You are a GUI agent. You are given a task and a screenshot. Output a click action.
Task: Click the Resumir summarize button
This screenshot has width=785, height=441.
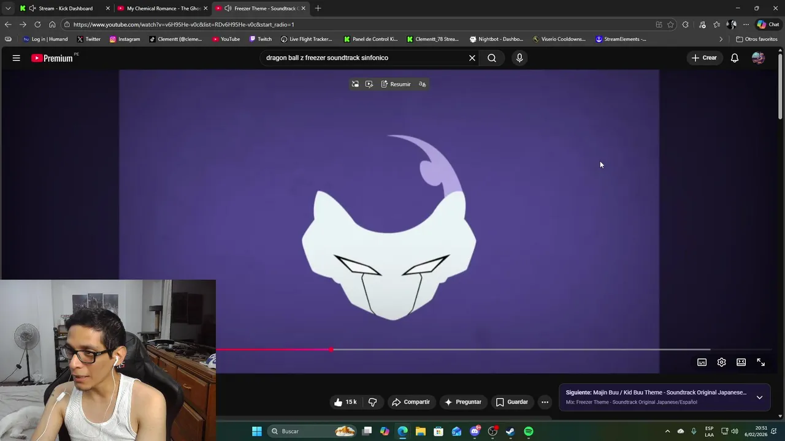pos(396,84)
